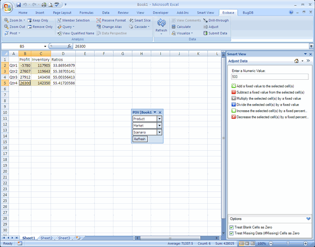This screenshot has height=247, width=315.
Task: Open the Visualize dropdown
Action: pos(182,33)
